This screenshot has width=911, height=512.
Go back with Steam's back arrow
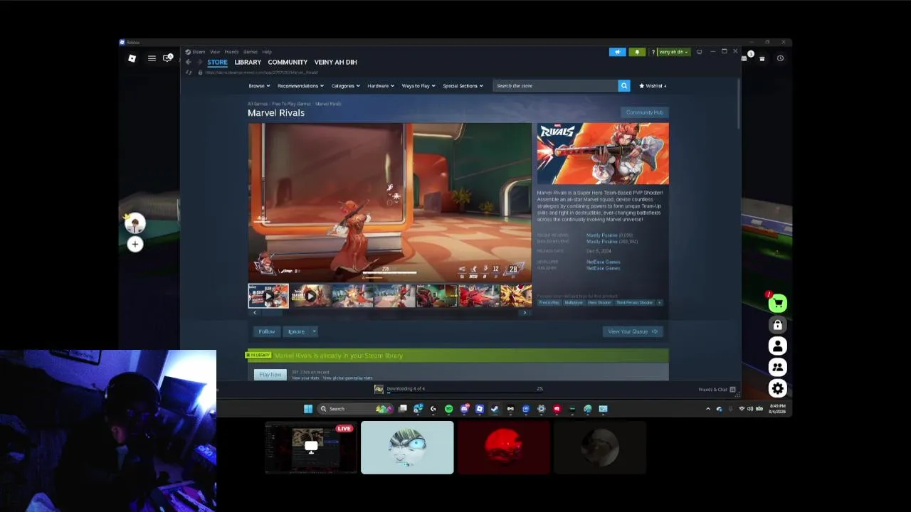tap(188, 63)
